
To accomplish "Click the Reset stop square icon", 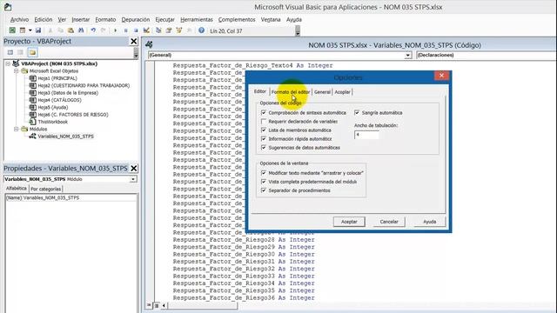I will (x=136, y=30).
